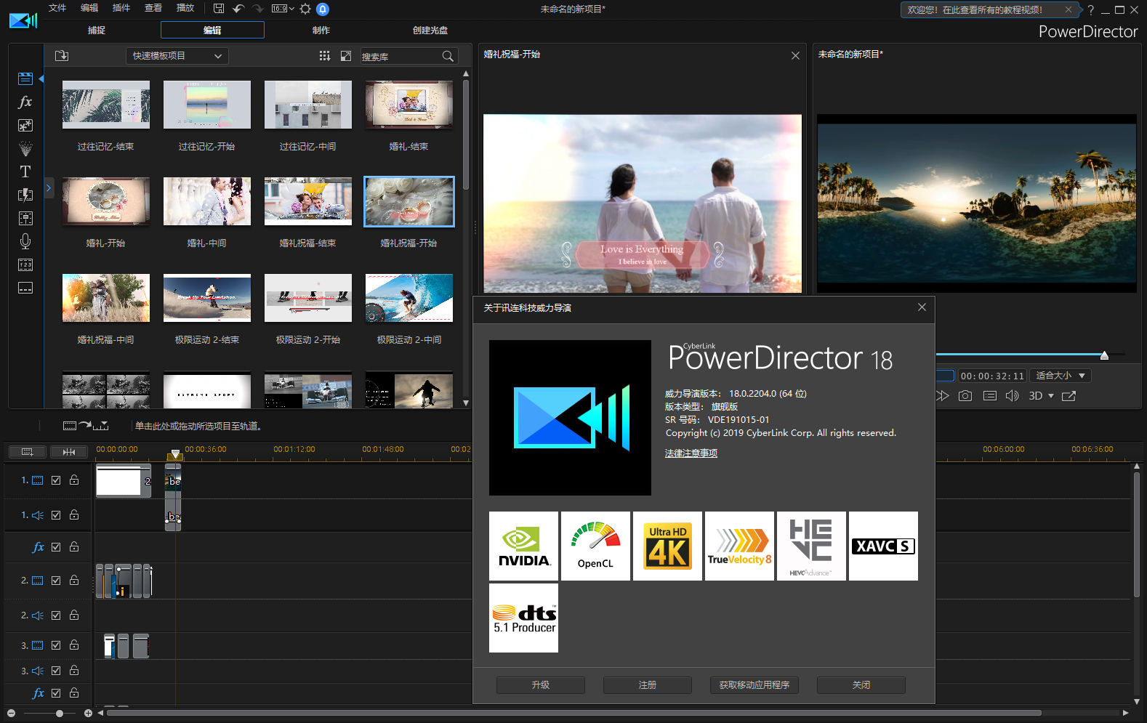Image resolution: width=1147 pixels, height=723 pixels.
Task: Open the 查看 menu
Action: coord(153,8)
